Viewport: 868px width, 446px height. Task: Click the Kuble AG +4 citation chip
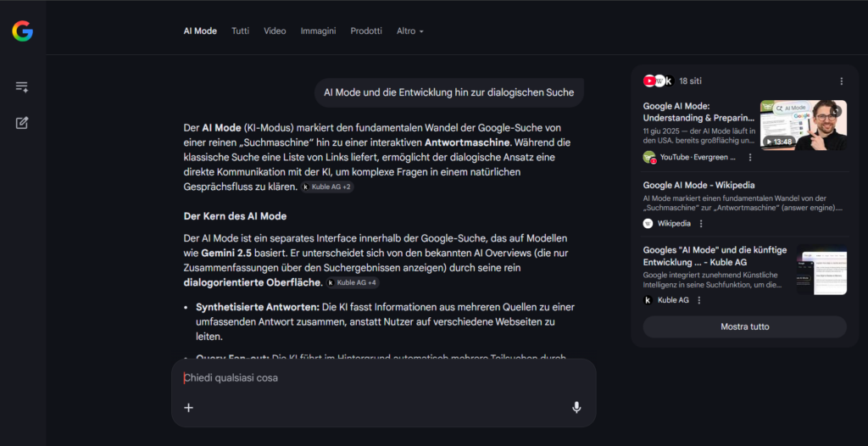(353, 282)
